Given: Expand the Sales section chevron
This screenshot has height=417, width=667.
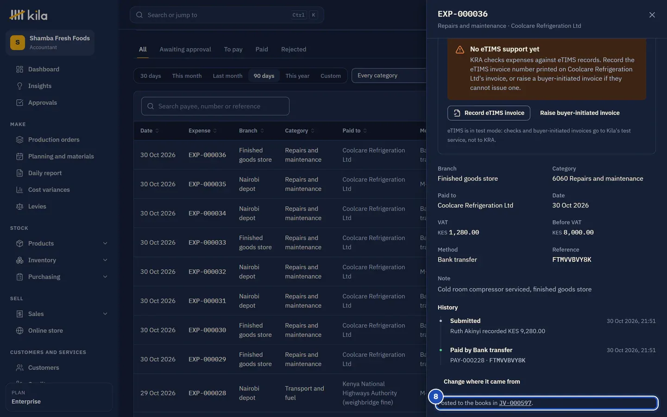Looking at the screenshot, I should coord(105,314).
